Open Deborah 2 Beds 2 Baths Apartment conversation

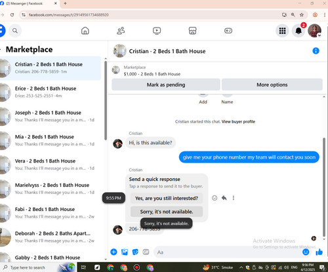(51, 237)
